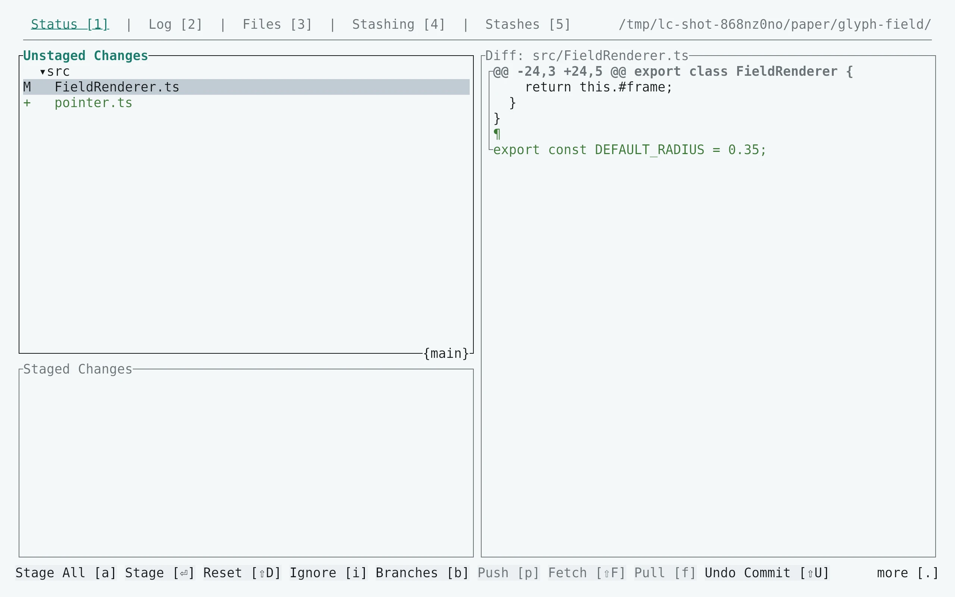Image resolution: width=955 pixels, height=597 pixels.
Task: Switch to the Stashing [4] tab
Action: coord(398,25)
